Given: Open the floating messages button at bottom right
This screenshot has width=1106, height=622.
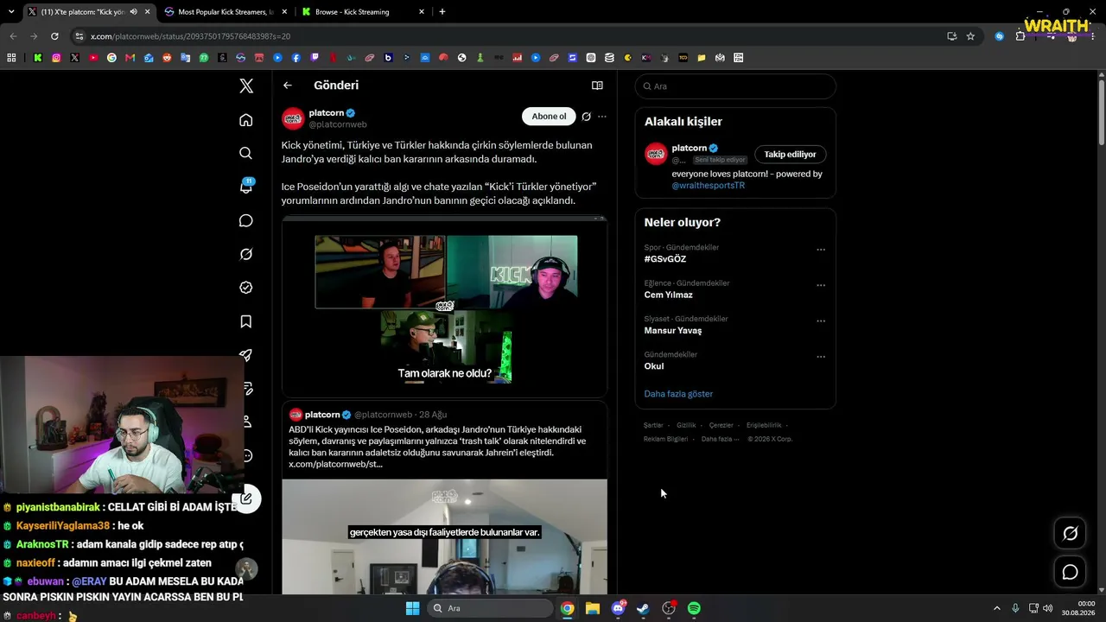Looking at the screenshot, I should click(1070, 572).
